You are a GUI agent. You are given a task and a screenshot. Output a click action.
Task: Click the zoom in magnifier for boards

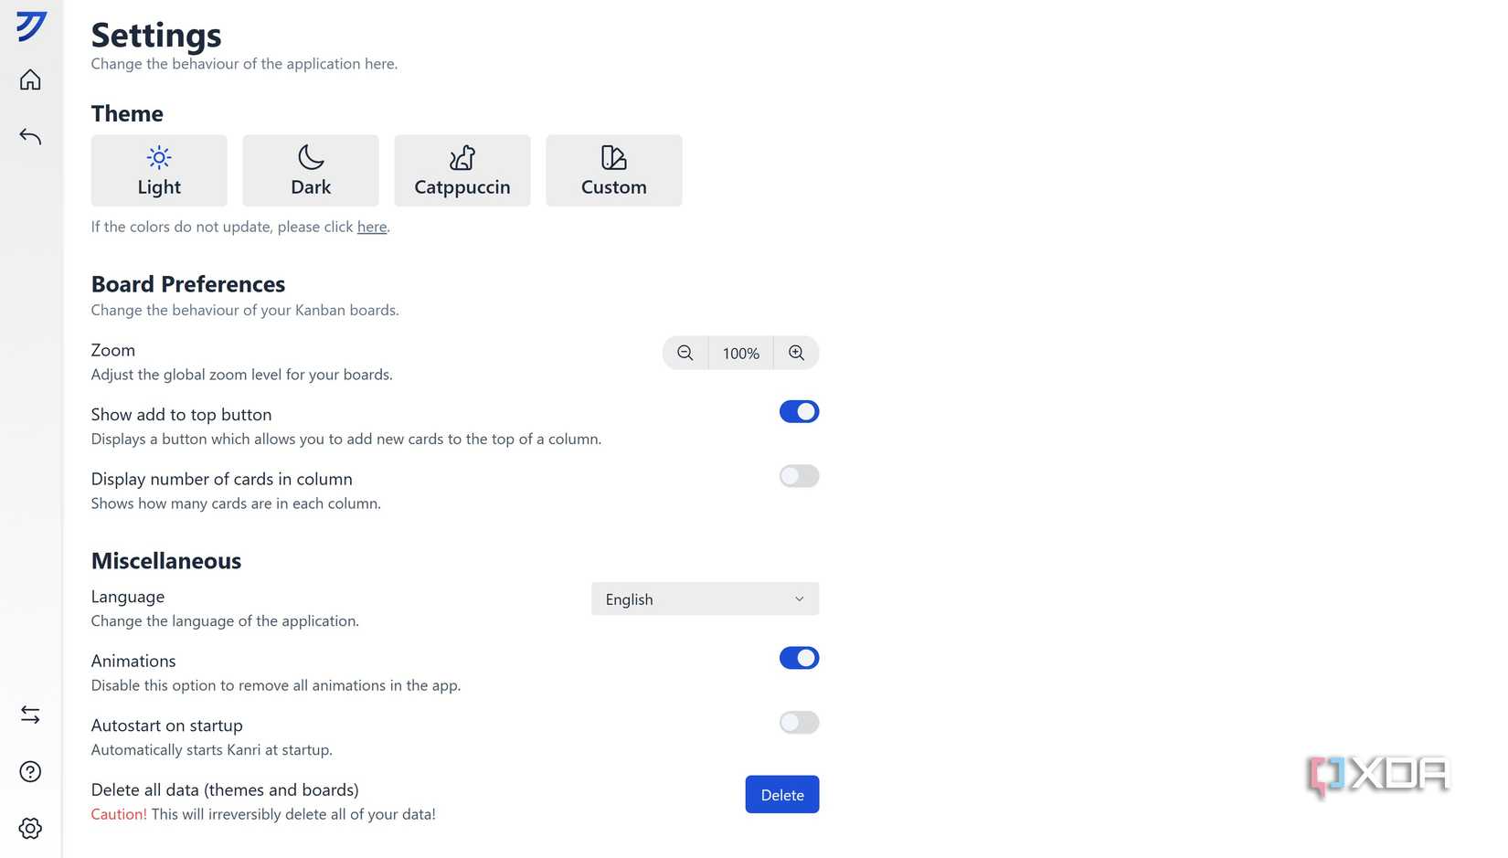pos(796,353)
